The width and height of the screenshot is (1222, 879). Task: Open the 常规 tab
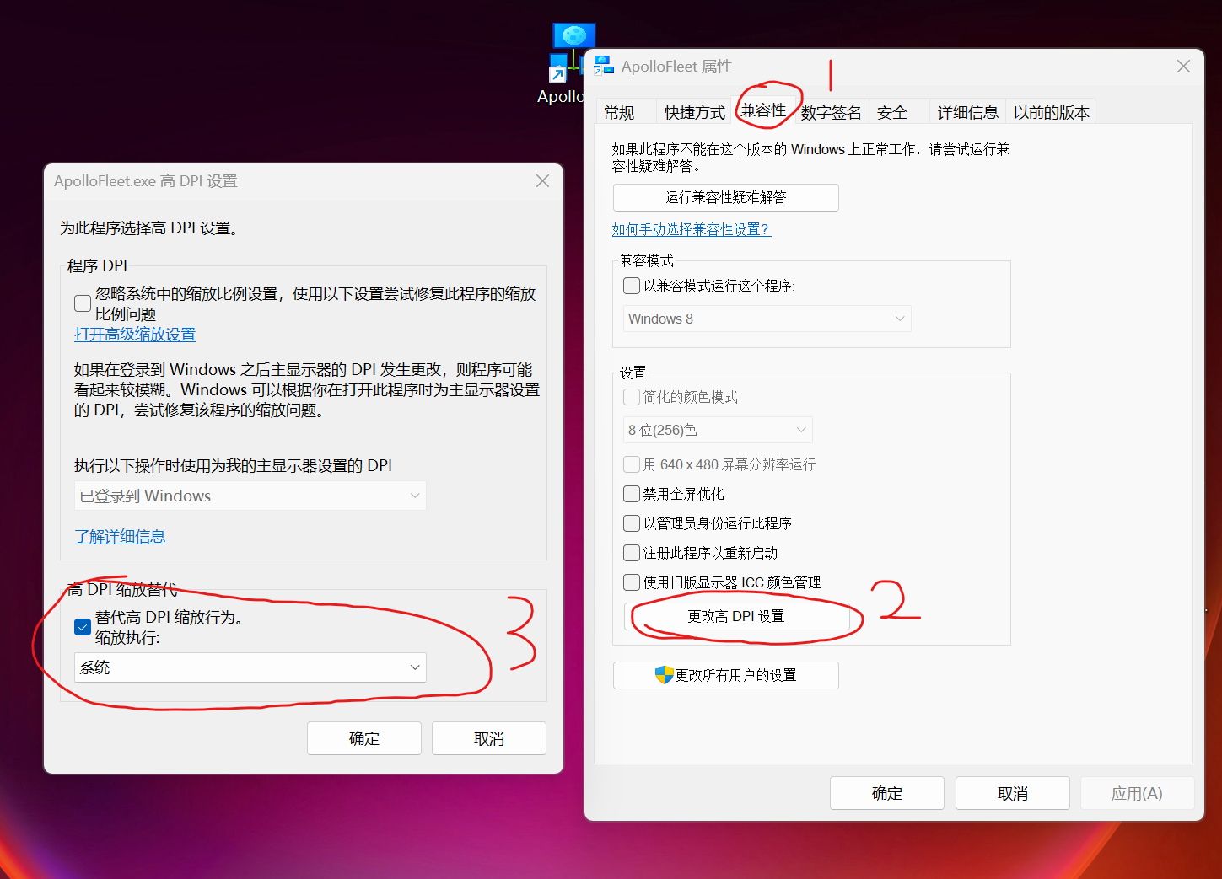coord(619,112)
